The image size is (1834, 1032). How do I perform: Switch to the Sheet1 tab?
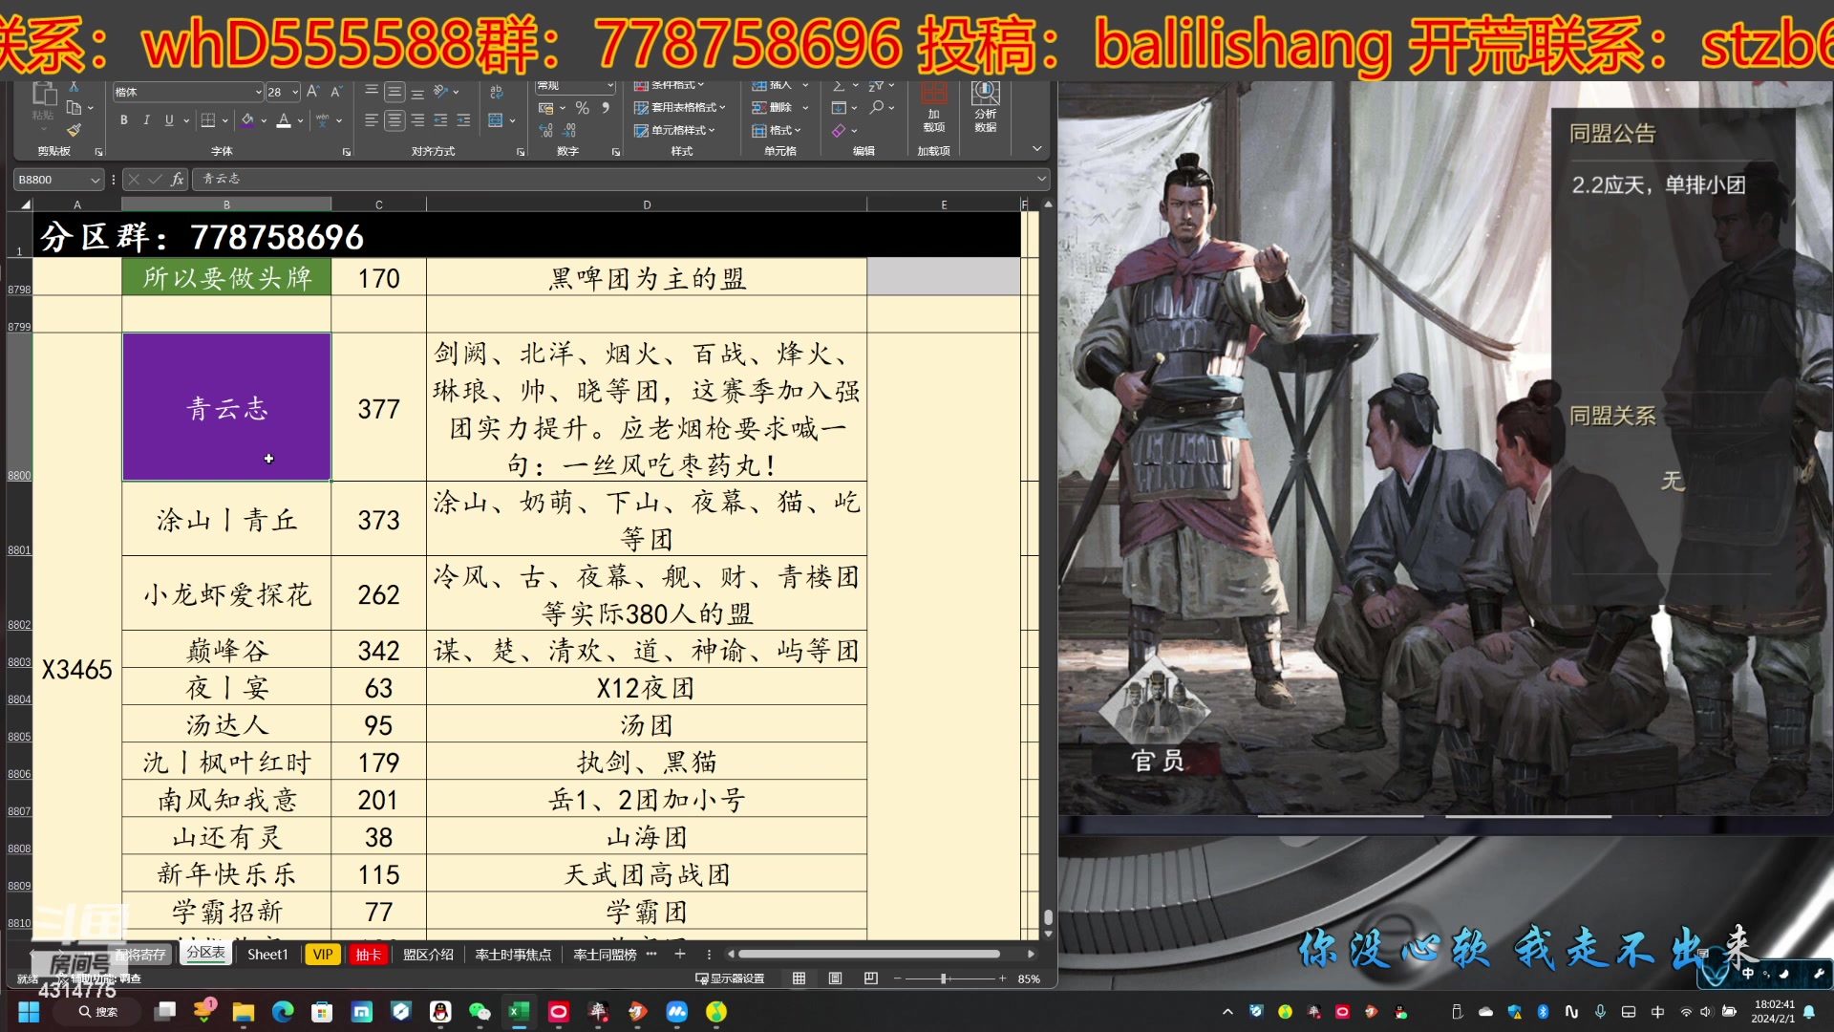(x=267, y=954)
